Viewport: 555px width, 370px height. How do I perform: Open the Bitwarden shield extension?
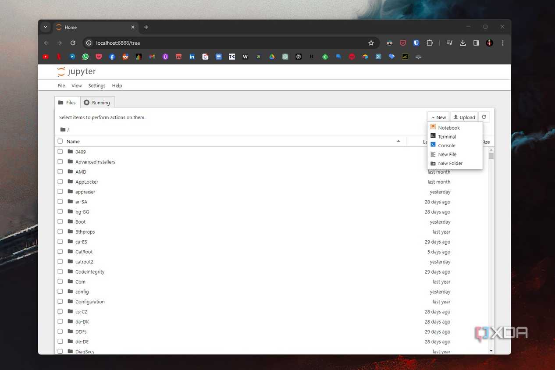(416, 43)
